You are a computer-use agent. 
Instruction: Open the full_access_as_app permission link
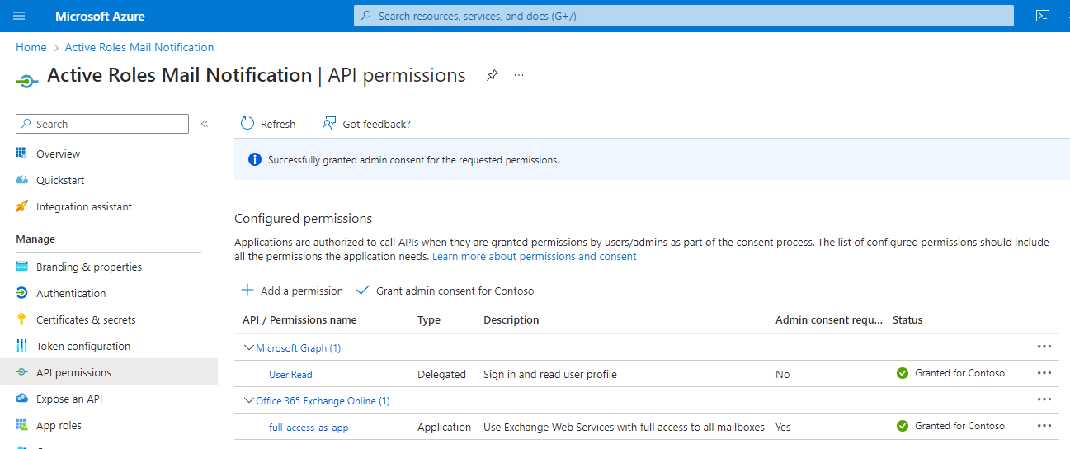[309, 427]
